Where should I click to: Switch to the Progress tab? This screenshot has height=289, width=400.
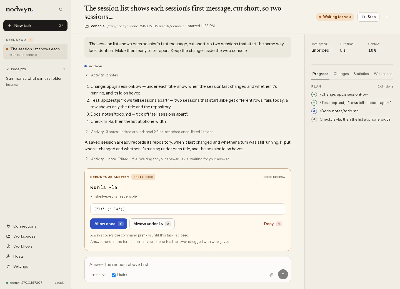pos(320,74)
